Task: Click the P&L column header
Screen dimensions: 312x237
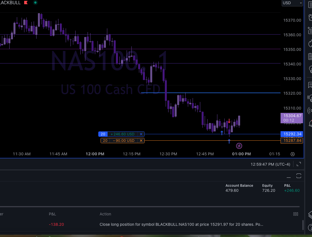Action: click(x=53, y=214)
